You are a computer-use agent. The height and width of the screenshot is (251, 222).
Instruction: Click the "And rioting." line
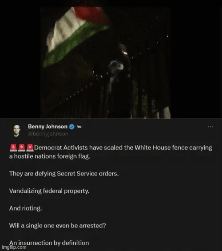pyautogui.click(x=25, y=208)
